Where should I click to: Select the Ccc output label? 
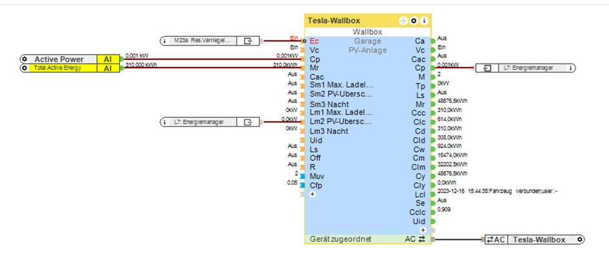pyautogui.click(x=419, y=113)
